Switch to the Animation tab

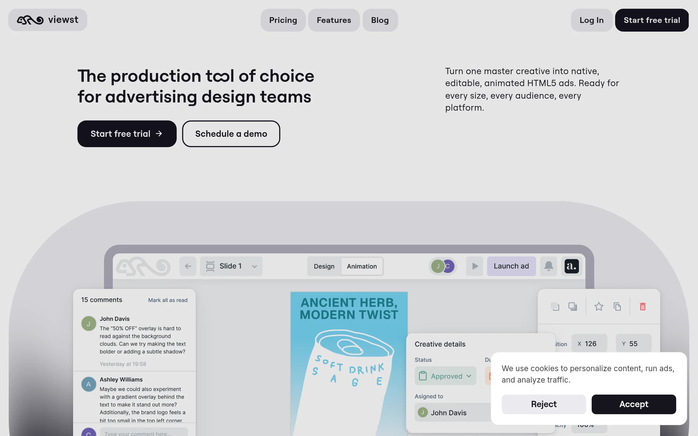(362, 266)
